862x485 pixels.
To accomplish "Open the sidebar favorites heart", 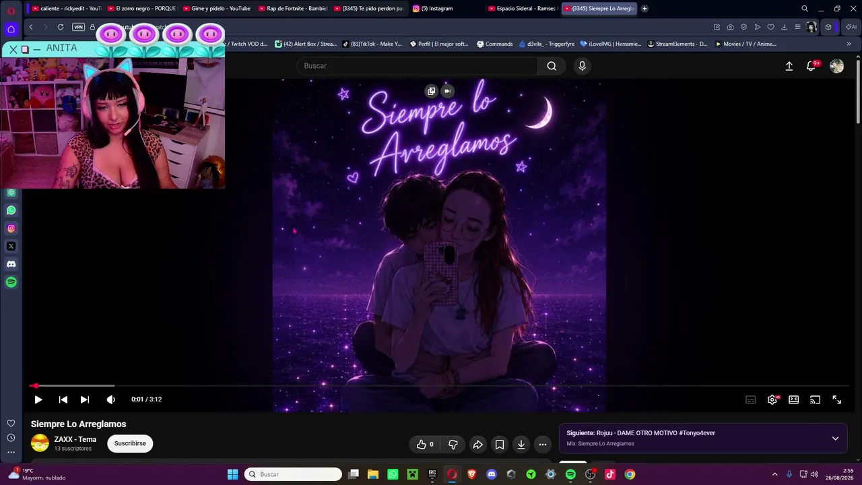I will click(x=11, y=423).
